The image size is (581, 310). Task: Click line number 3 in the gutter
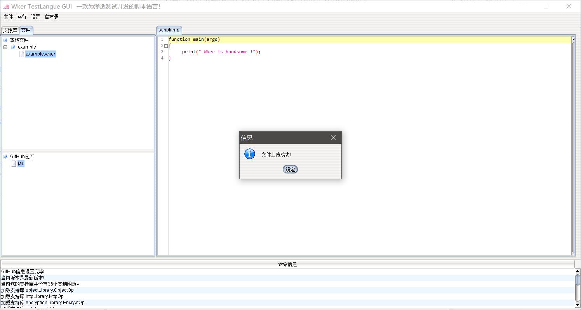point(162,52)
